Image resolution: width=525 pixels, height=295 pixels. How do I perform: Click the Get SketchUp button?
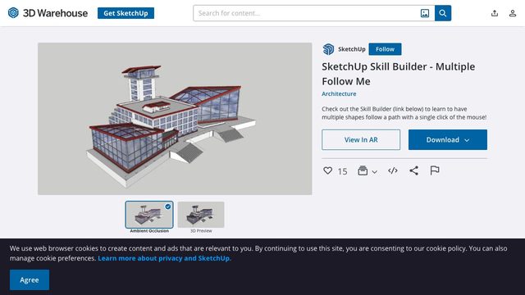pyautogui.click(x=126, y=13)
